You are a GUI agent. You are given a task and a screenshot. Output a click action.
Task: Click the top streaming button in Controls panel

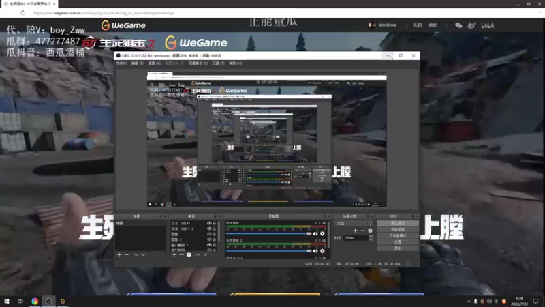pos(398,223)
